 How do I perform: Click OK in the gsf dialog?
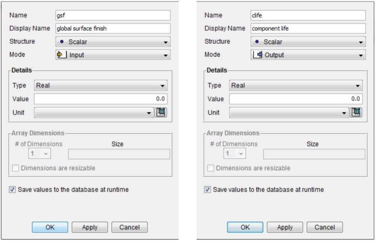click(50, 227)
